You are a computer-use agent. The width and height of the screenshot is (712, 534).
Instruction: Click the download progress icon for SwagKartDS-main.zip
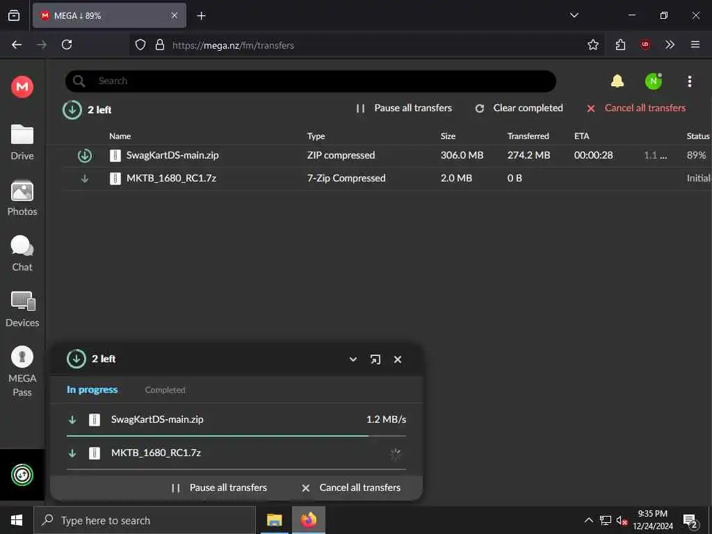[84, 155]
